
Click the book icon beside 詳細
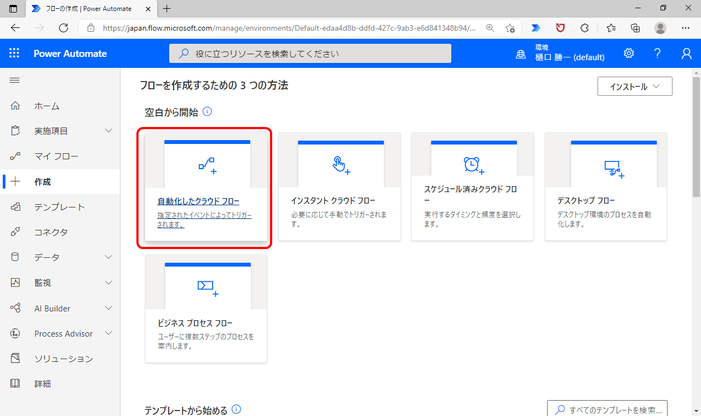click(x=15, y=384)
